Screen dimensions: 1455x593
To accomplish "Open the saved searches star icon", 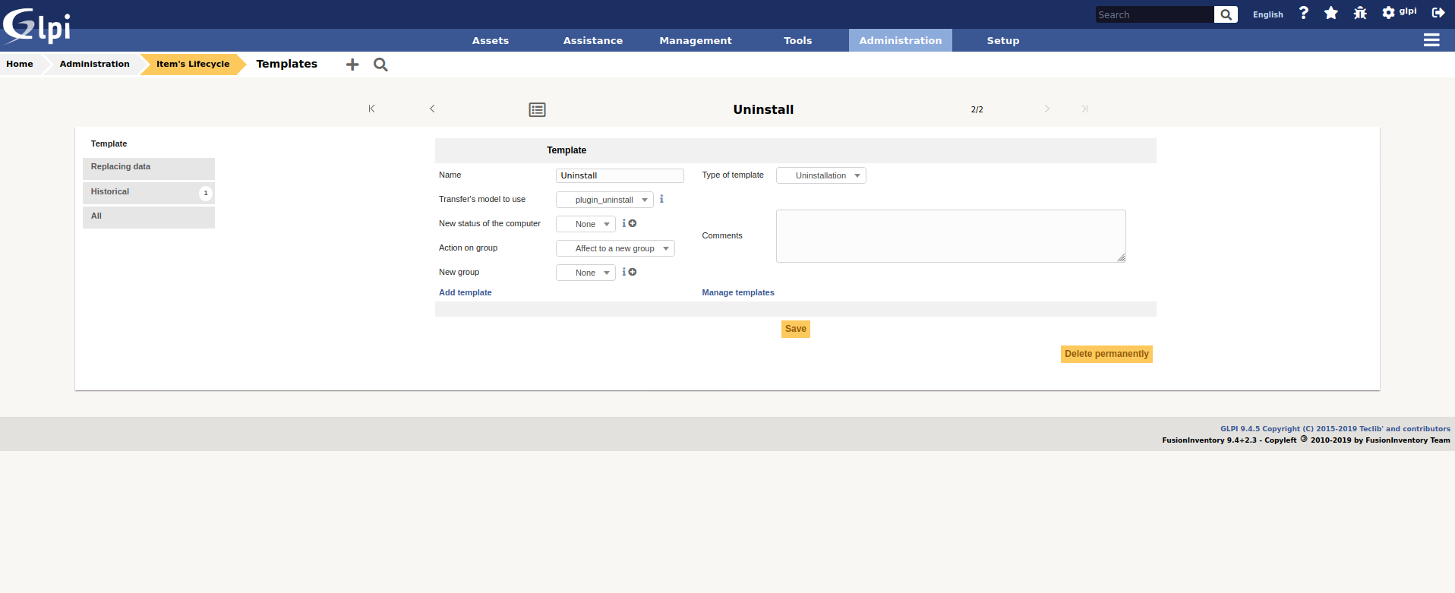I will (x=1330, y=13).
